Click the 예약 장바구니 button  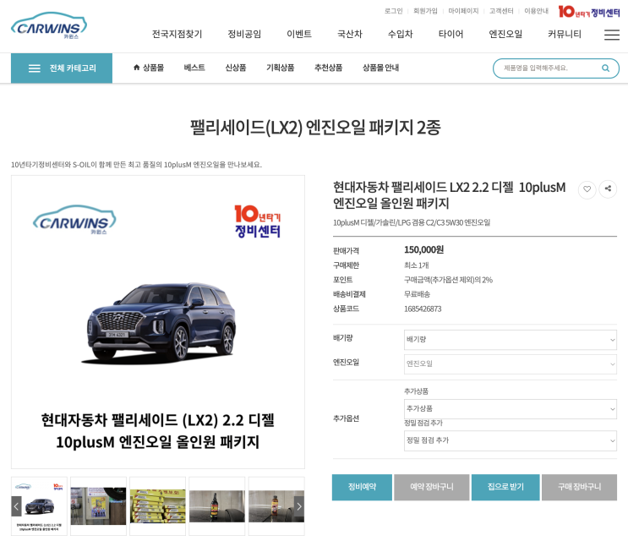click(x=432, y=488)
